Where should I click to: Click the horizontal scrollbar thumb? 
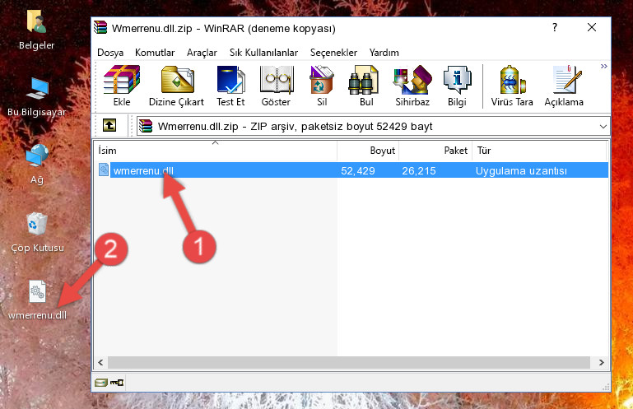[x=349, y=362]
